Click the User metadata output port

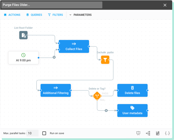coord(147,110)
